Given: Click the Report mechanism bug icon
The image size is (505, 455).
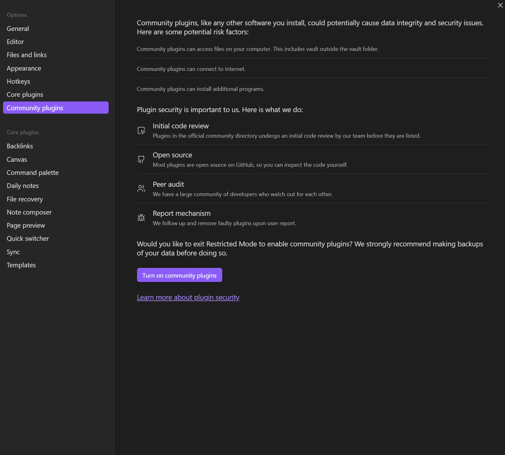Looking at the screenshot, I should (141, 218).
